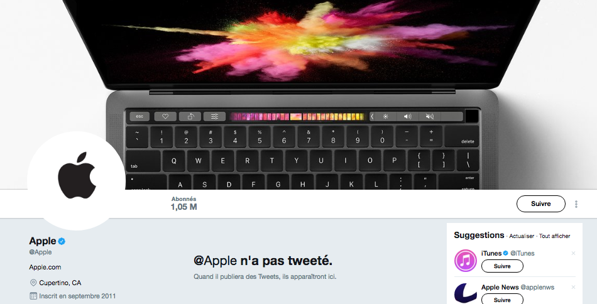Open the iTunes profile name link
597x304 pixels.
491,253
